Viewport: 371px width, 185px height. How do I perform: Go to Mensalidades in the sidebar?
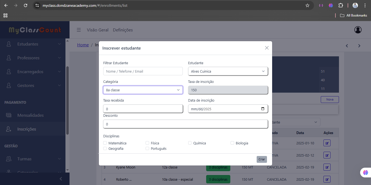[30, 115]
